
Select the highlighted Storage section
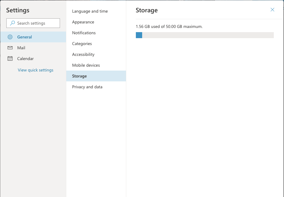[x=79, y=76]
